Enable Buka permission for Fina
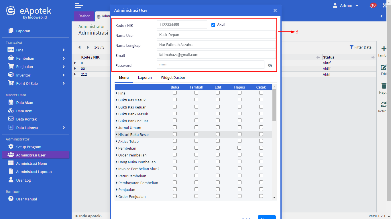Viewport: 391px width, 219px height. 175,93
